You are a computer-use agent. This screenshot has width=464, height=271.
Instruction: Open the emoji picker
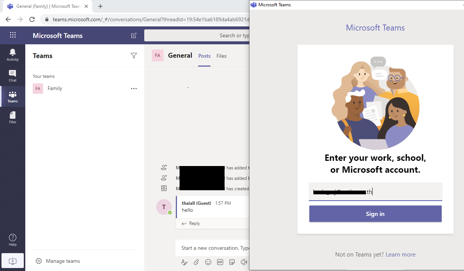(x=208, y=262)
